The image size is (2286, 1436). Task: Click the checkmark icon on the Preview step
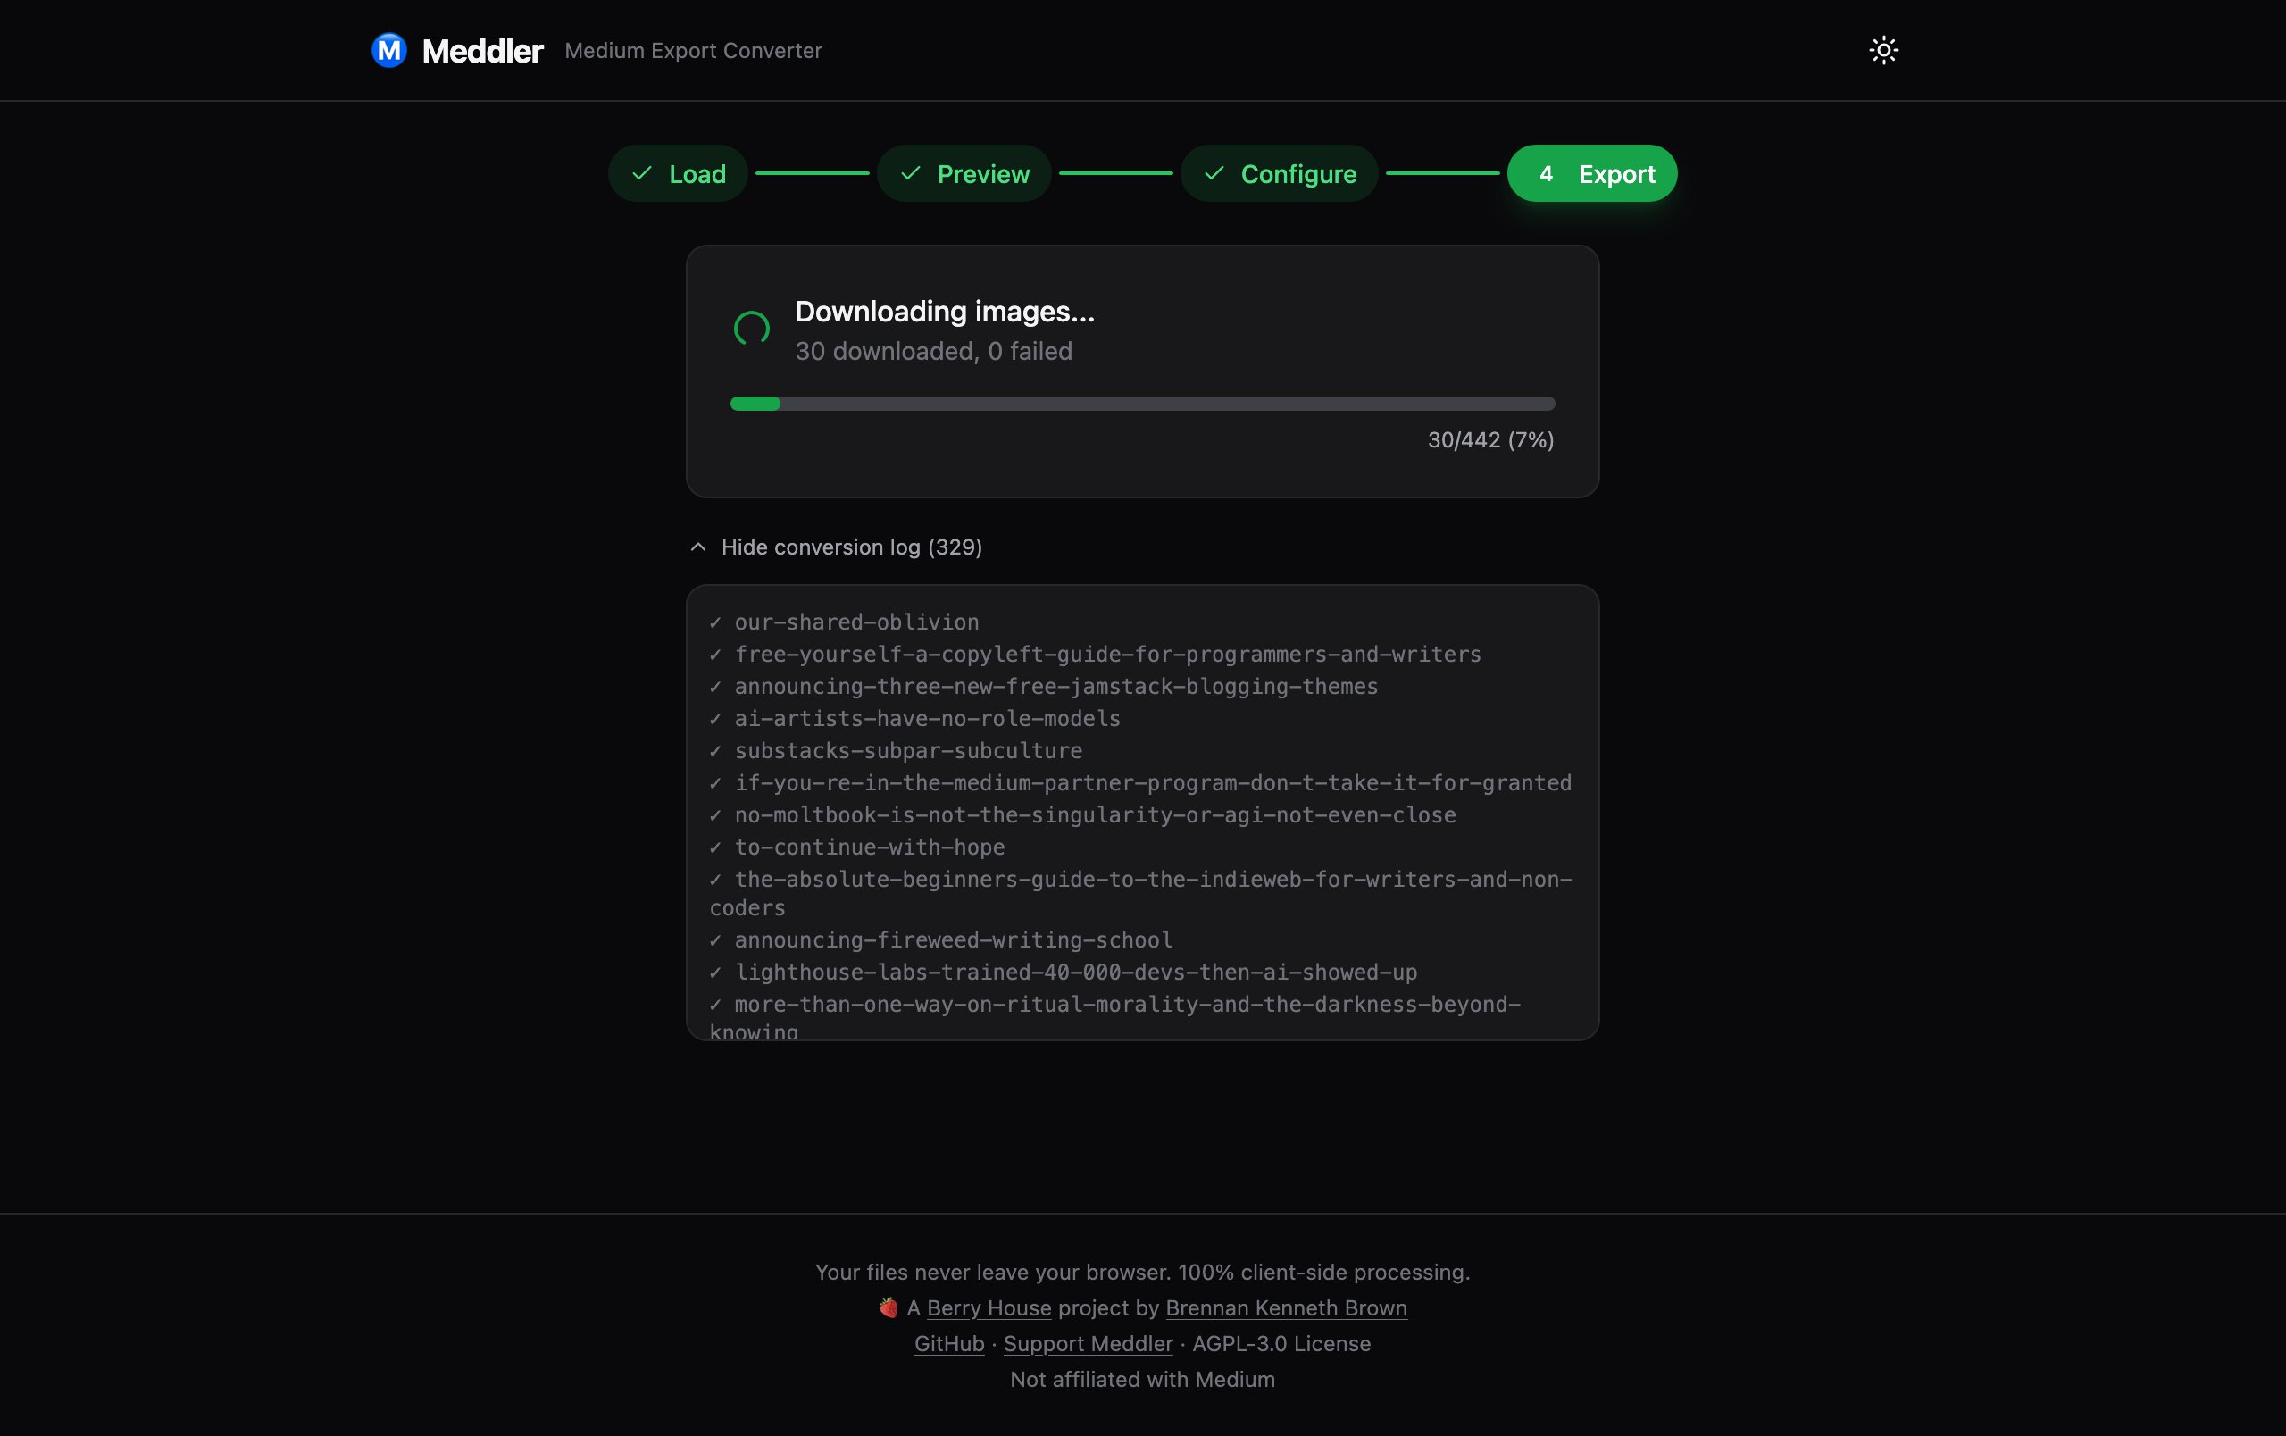pyautogui.click(x=911, y=173)
